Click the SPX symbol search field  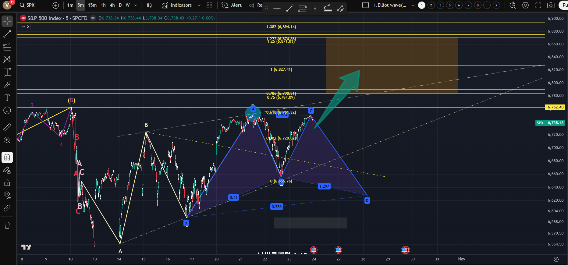(x=30, y=5)
